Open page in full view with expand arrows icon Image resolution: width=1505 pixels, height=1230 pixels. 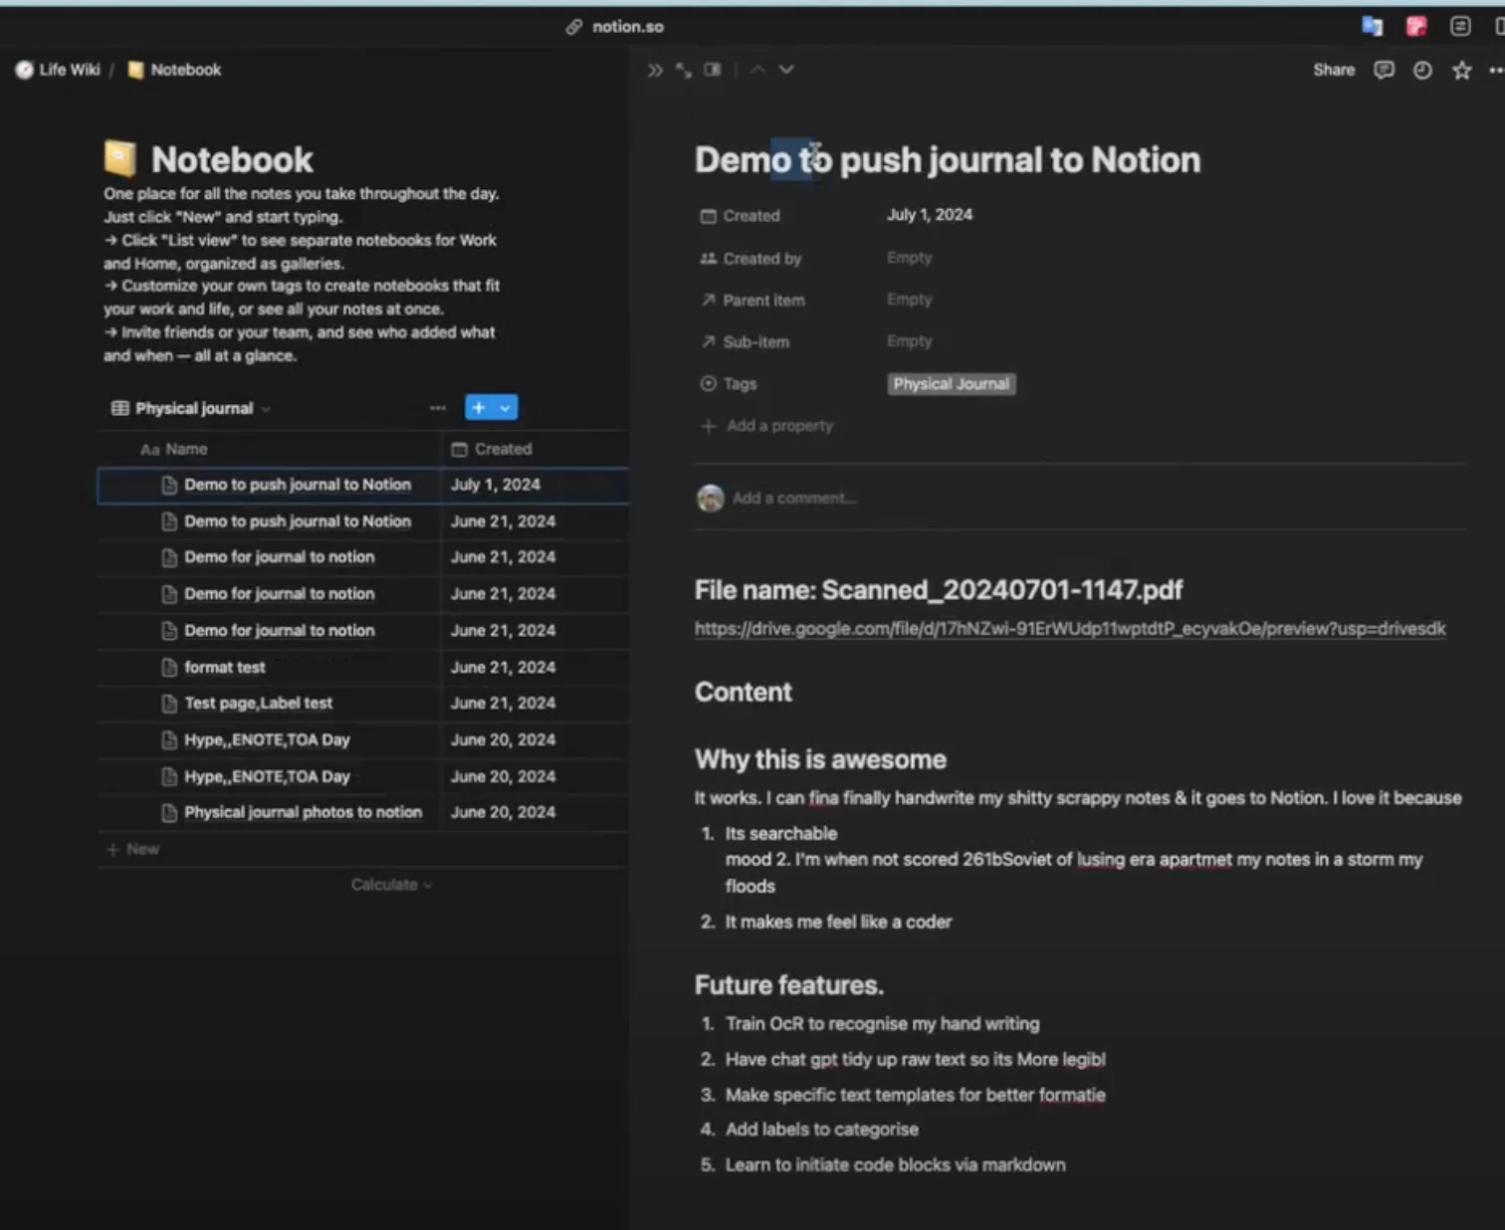coord(683,70)
